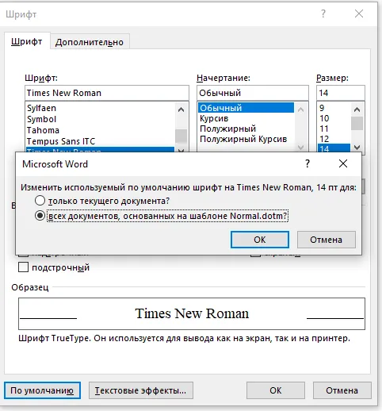Choose Sylfaen in font list
This screenshot has height=411, width=382.
pos(100,108)
